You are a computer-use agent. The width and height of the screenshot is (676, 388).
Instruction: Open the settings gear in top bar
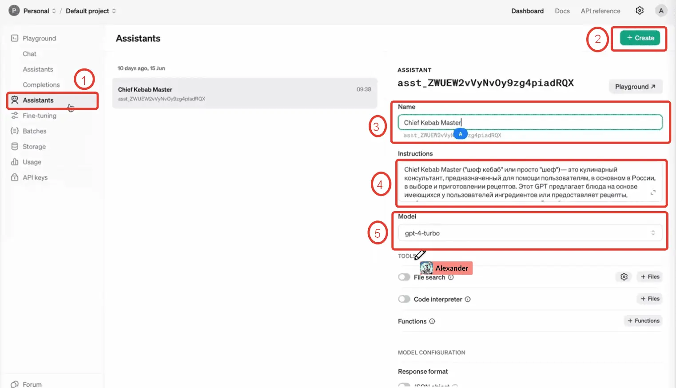(640, 11)
